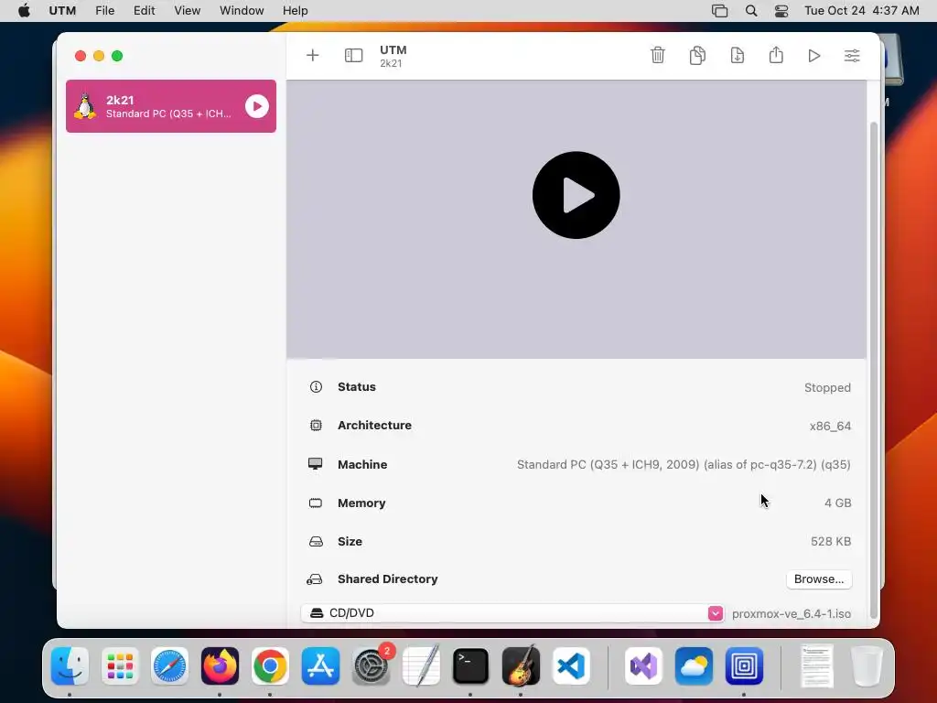Toggle the sidebar visibility icon
Screen dimensions: 937x703
(x=354, y=56)
